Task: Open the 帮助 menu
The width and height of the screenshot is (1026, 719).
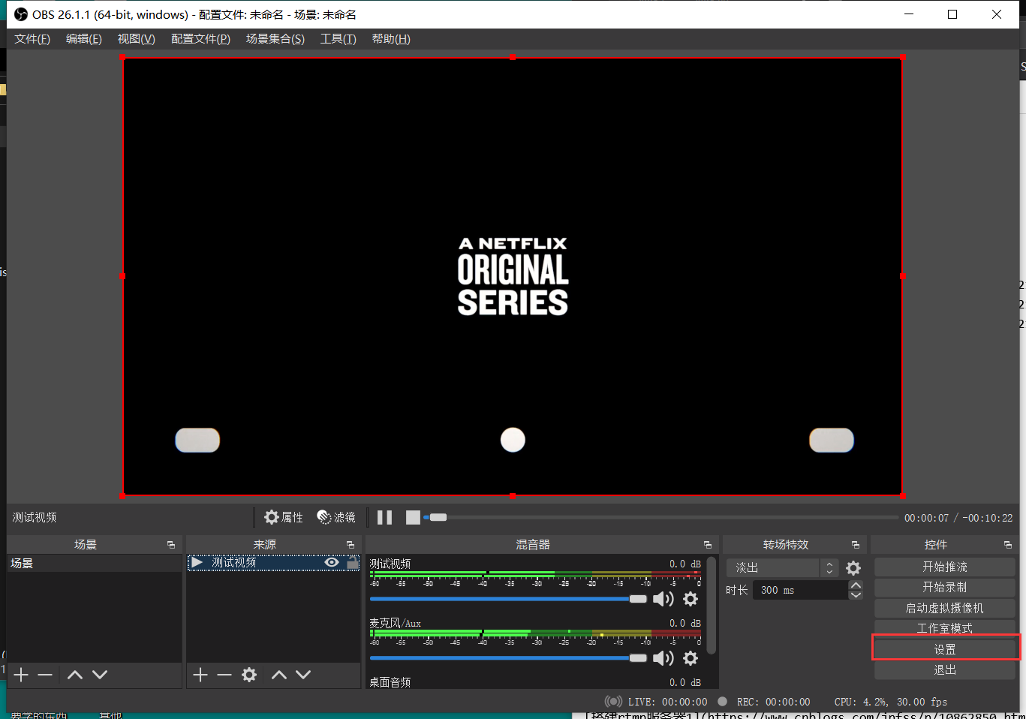Action: (391, 39)
